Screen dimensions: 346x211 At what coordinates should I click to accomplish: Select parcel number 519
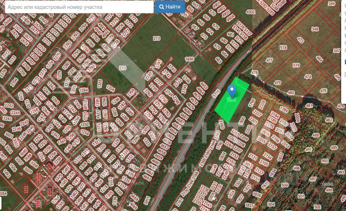coord(296,65)
